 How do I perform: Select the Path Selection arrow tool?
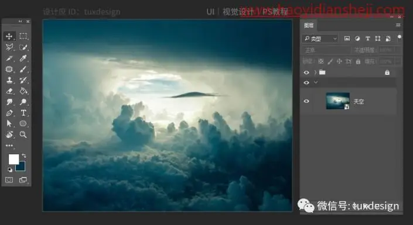point(9,123)
